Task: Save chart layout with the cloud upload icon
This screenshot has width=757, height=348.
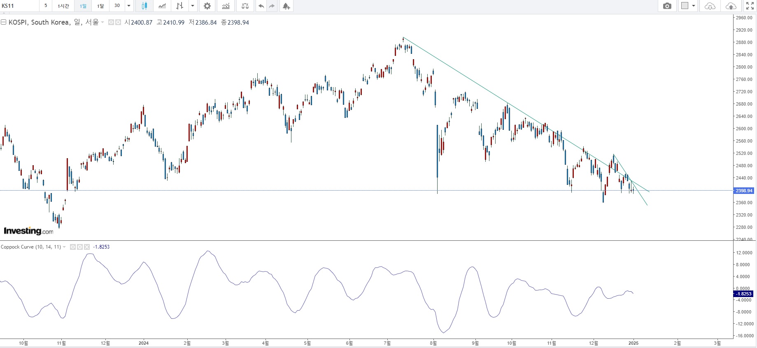Action: (x=731, y=6)
